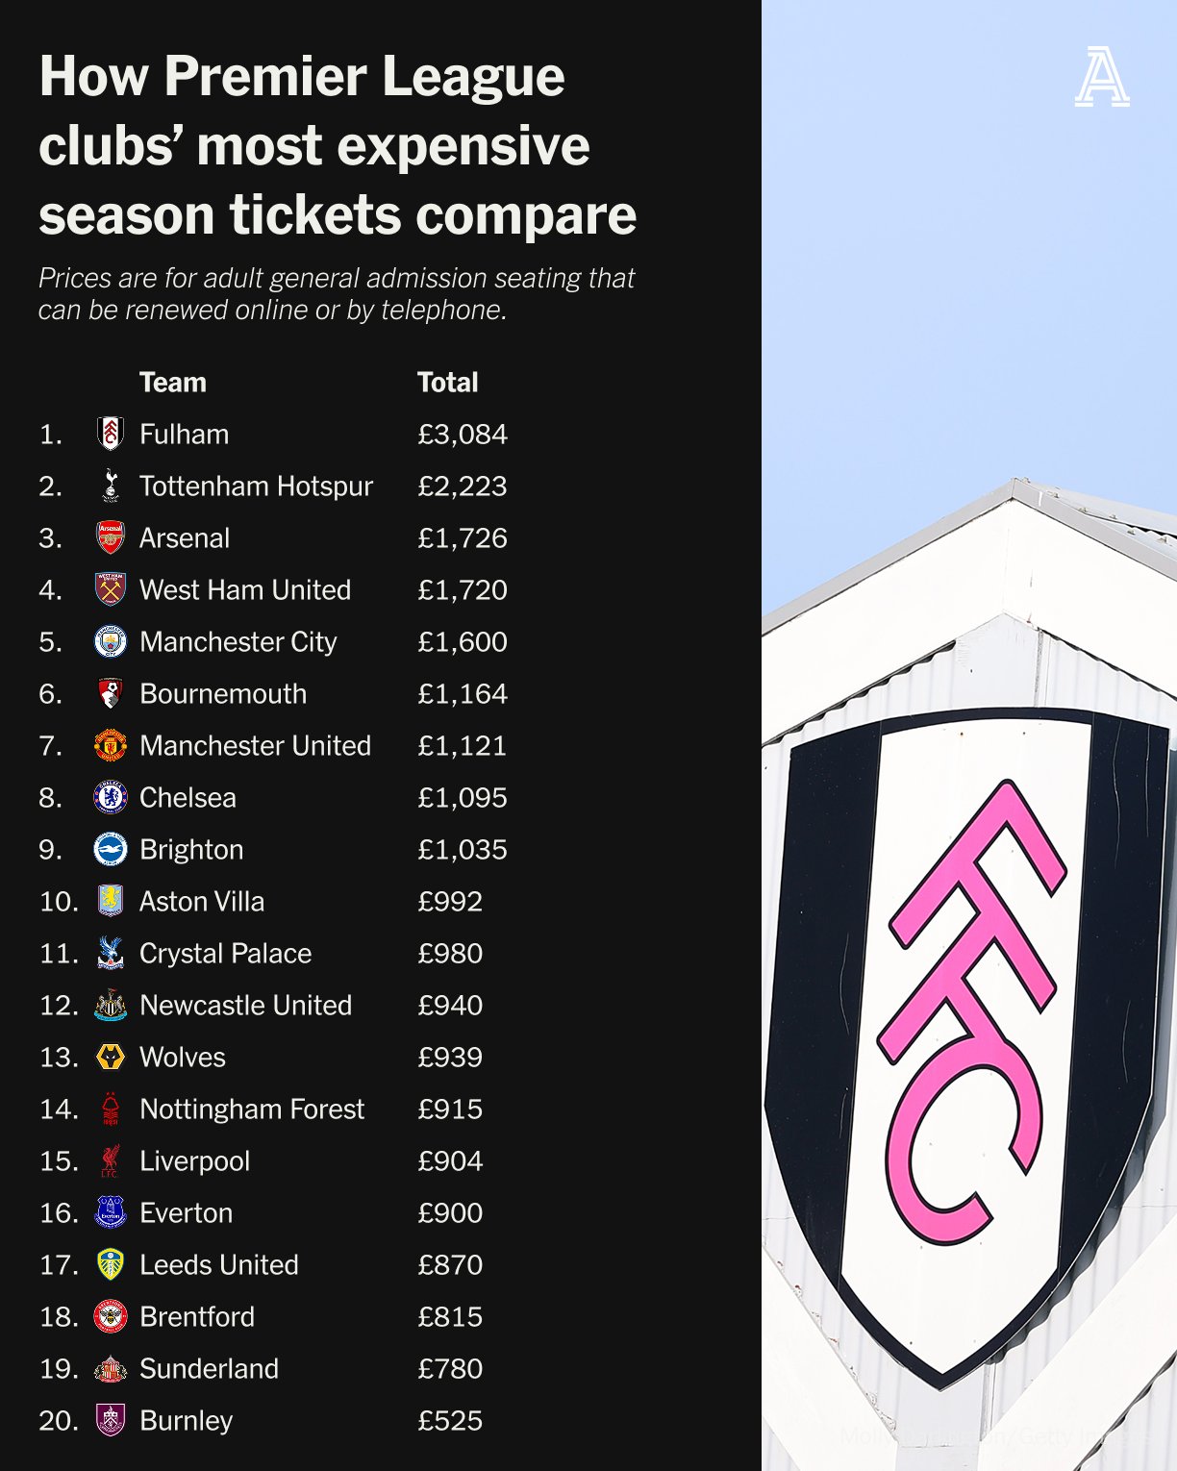This screenshot has width=1177, height=1471.
Task: Click The Athletic logo at top right
Action: click(1102, 77)
